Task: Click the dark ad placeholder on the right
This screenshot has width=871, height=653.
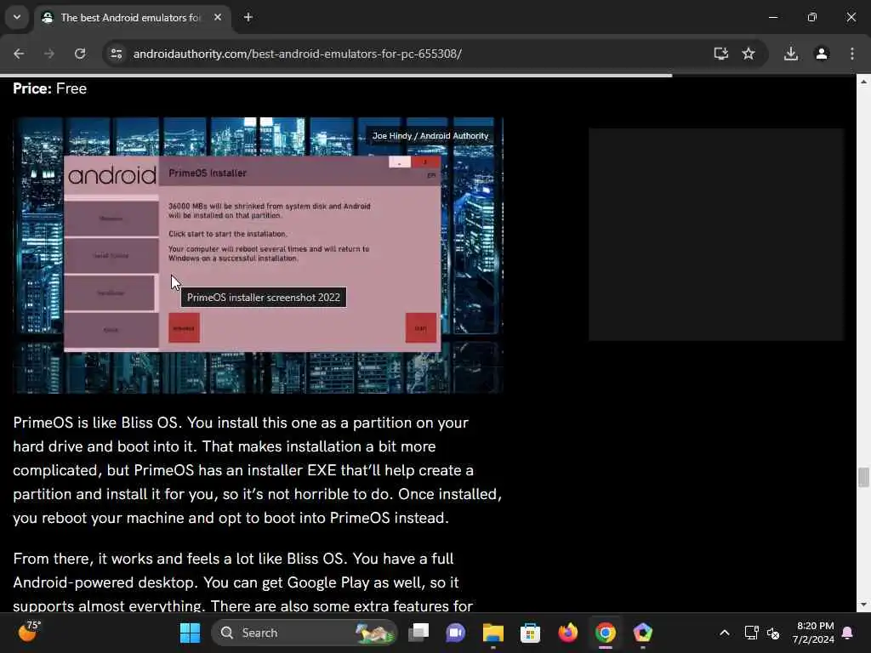Action: pos(716,235)
